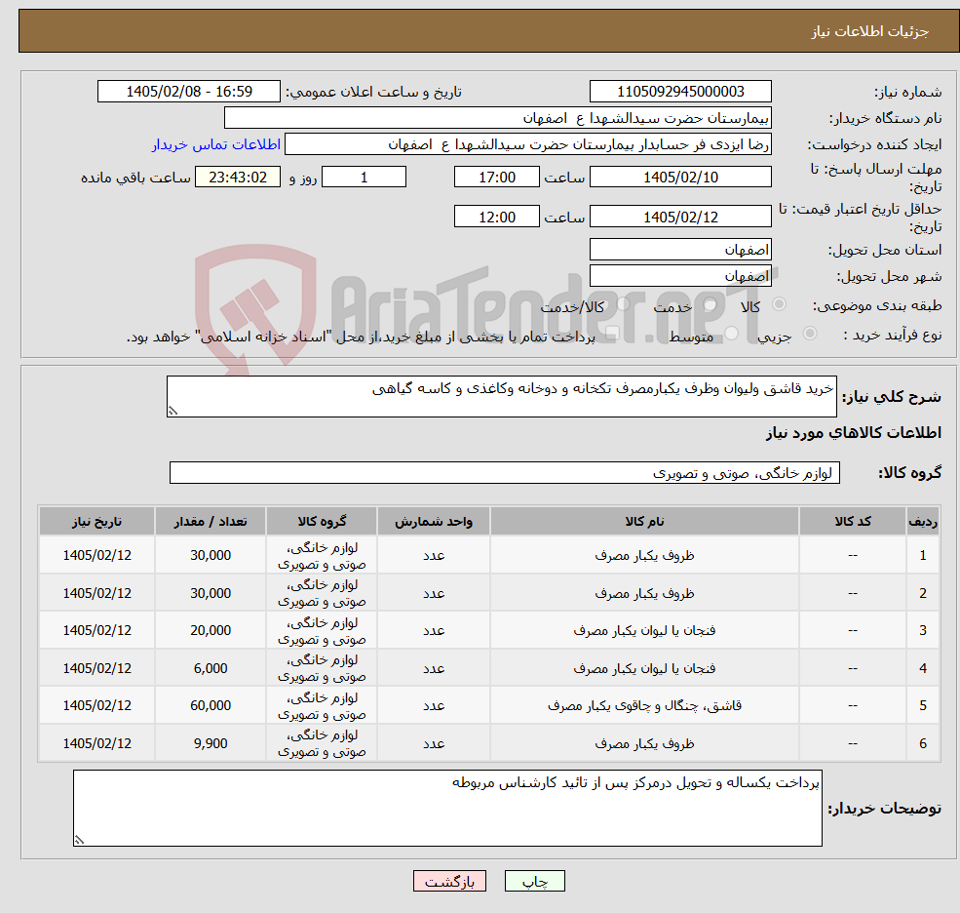Click the واحد شمارش column header
This screenshot has height=913, width=960.
[434, 522]
